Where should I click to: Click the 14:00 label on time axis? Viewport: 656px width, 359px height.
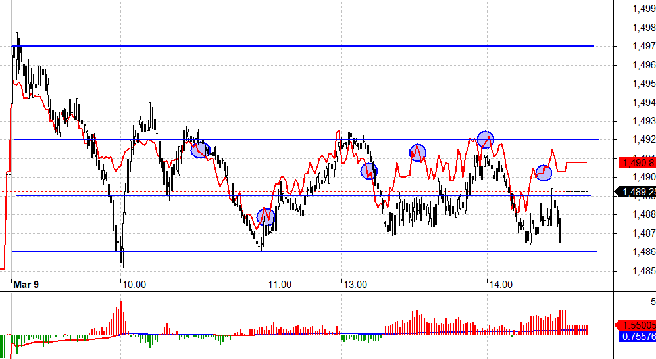(x=500, y=285)
